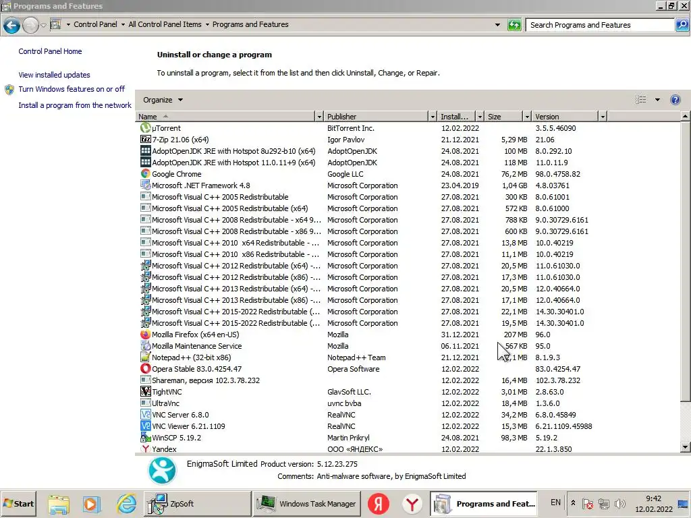The image size is (691, 518).
Task: Open the Organize dropdown menu
Action: click(163, 100)
